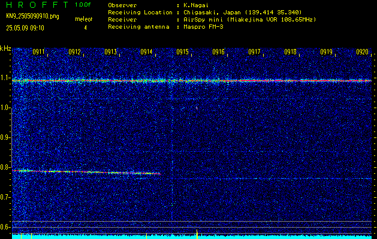377x239 pixels.
Task: Click the Receiving antenna label
Action: 138,27
